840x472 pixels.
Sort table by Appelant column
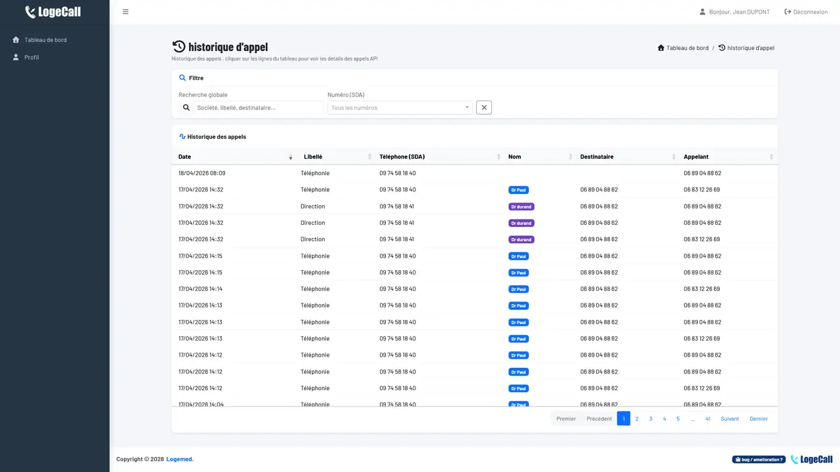(728, 157)
